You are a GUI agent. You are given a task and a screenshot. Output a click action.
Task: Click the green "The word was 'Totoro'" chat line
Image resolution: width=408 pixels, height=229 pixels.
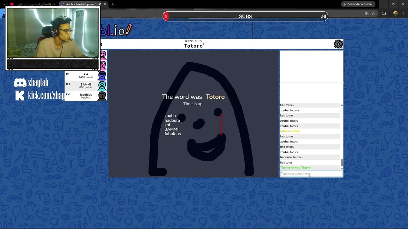pyautogui.click(x=295, y=168)
